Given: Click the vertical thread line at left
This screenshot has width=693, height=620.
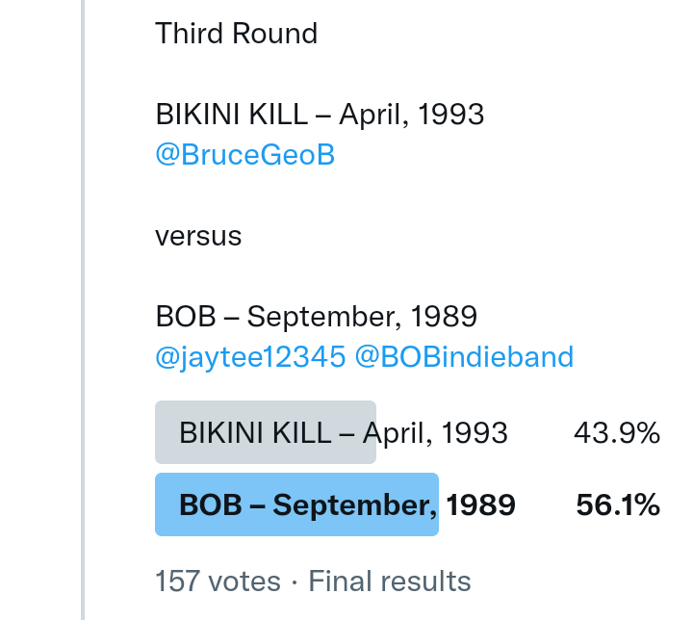Looking at the screenshot, I should 83,308.
